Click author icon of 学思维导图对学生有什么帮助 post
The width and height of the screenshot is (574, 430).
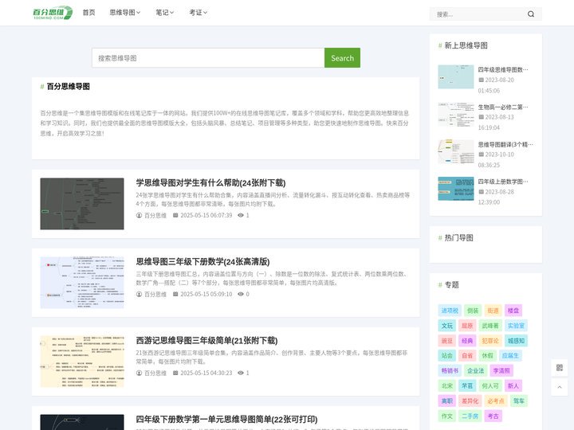pos(139,215)
